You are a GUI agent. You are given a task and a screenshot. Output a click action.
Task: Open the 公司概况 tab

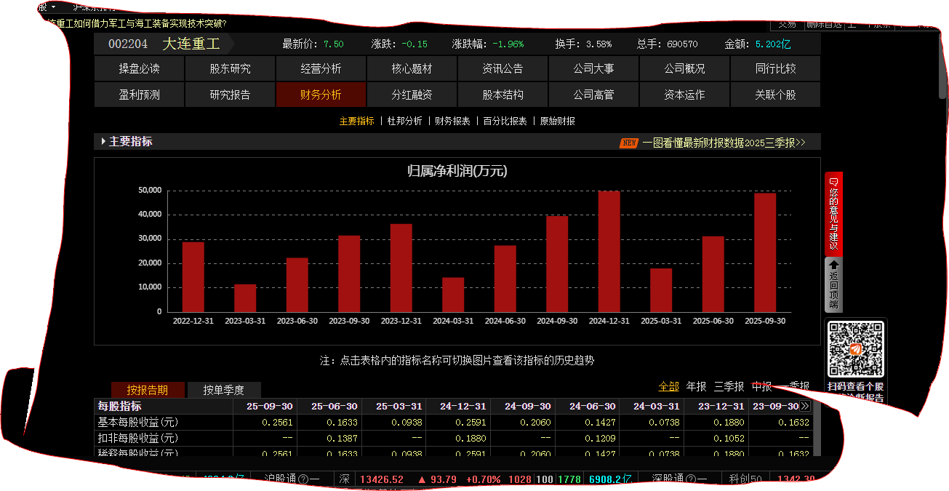point(684,68)
